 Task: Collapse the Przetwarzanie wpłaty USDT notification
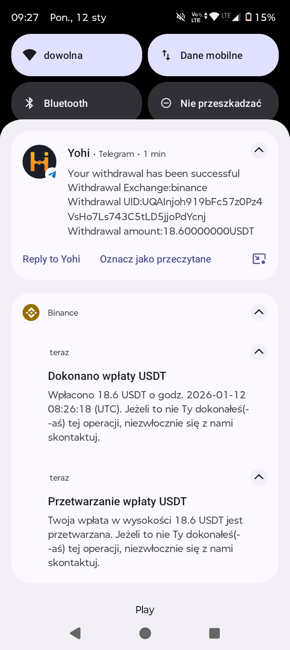point(259,477)
